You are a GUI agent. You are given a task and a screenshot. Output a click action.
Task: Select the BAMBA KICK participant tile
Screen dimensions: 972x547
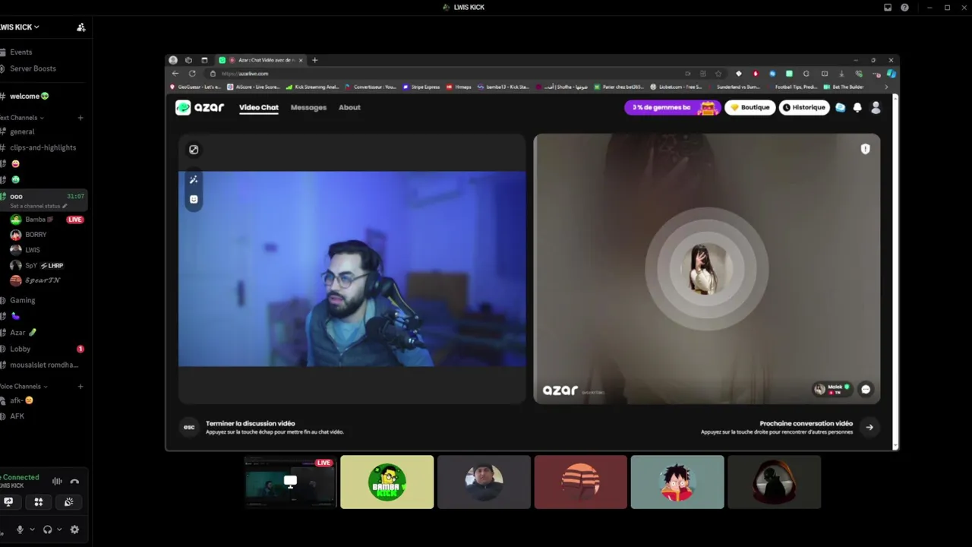coord(387,482)
